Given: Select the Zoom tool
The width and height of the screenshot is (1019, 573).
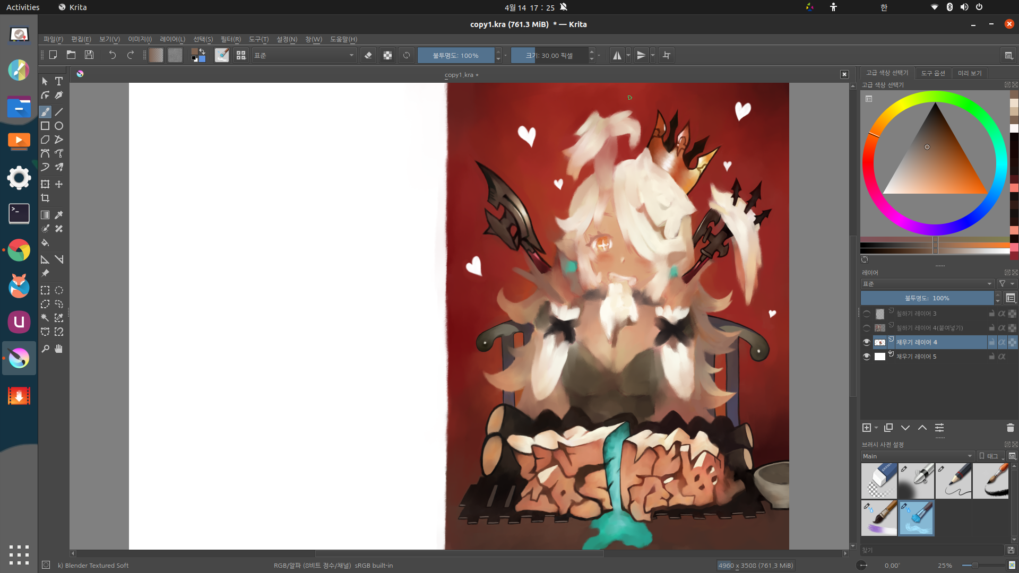Looking at the screenshot, I should coord(45,349).
